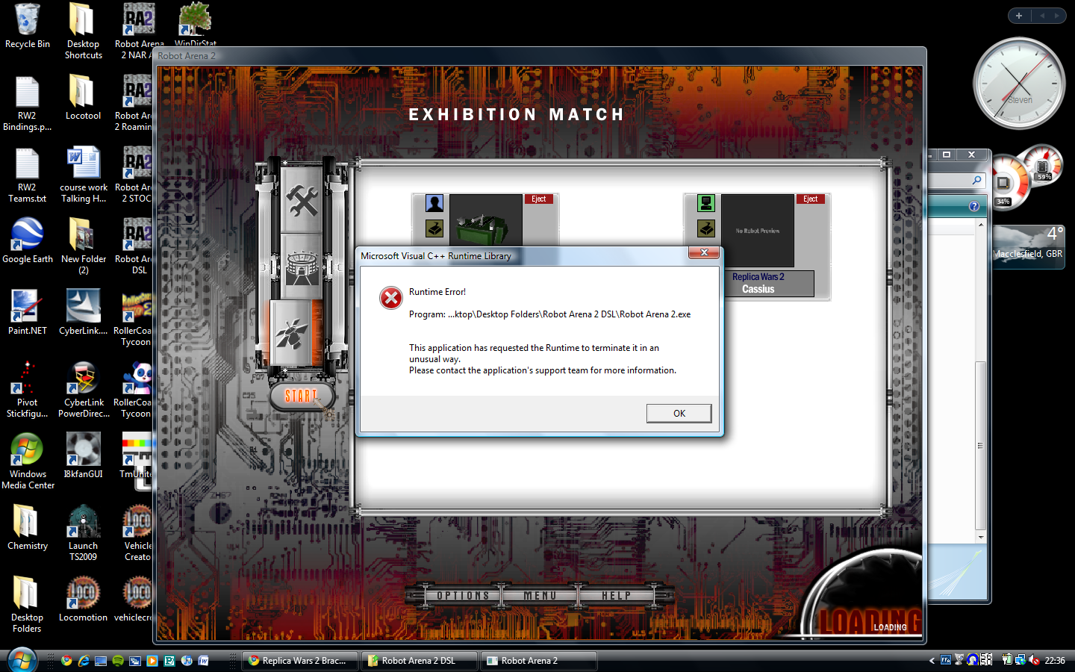Open the Desktop Folders folder icon
Image resolution: width=1075 pixels, height=672 pixels.
tap(27, 605)
